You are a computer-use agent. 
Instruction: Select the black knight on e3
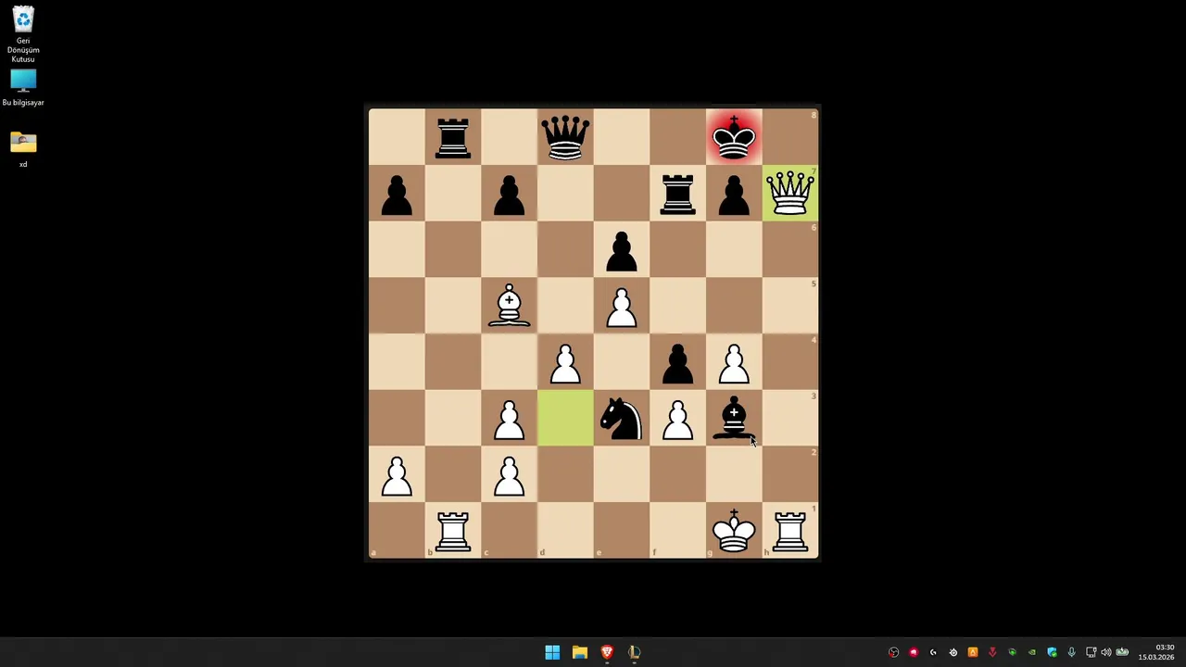point(622,419)
